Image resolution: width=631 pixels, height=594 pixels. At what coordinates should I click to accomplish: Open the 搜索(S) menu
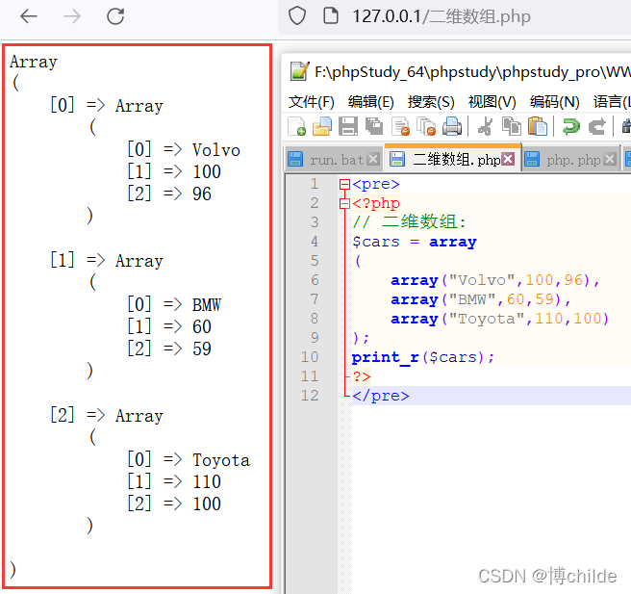pos(431,102)
